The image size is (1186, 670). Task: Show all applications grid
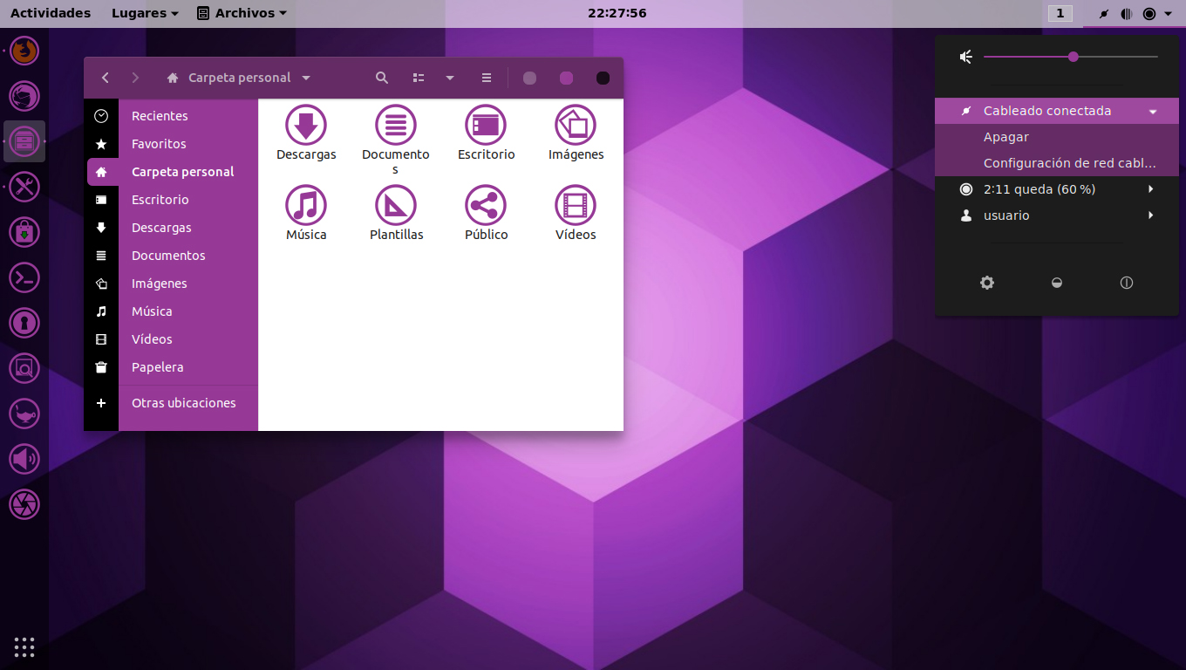[24, 646]
